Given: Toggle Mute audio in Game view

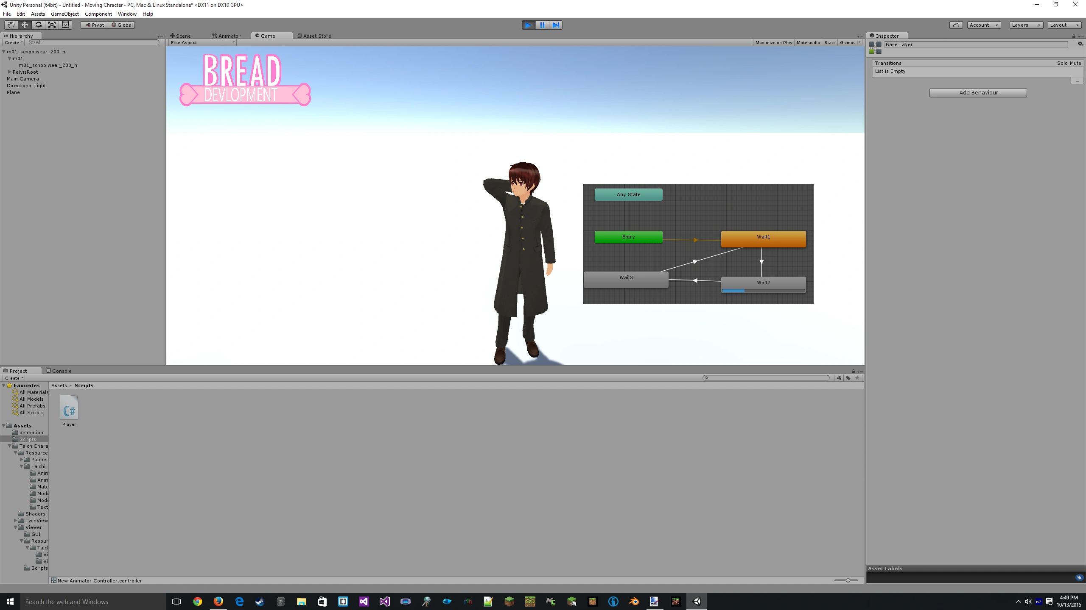Looking at the screenshot, I should (808, 43).
